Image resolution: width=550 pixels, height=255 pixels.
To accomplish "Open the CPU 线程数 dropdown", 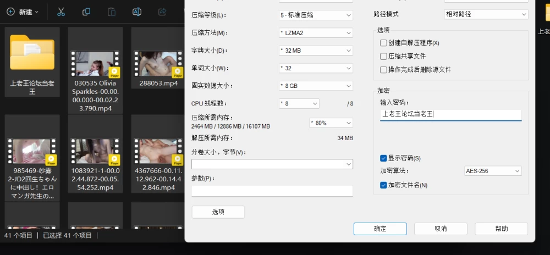I will click(x=299, y=104).
